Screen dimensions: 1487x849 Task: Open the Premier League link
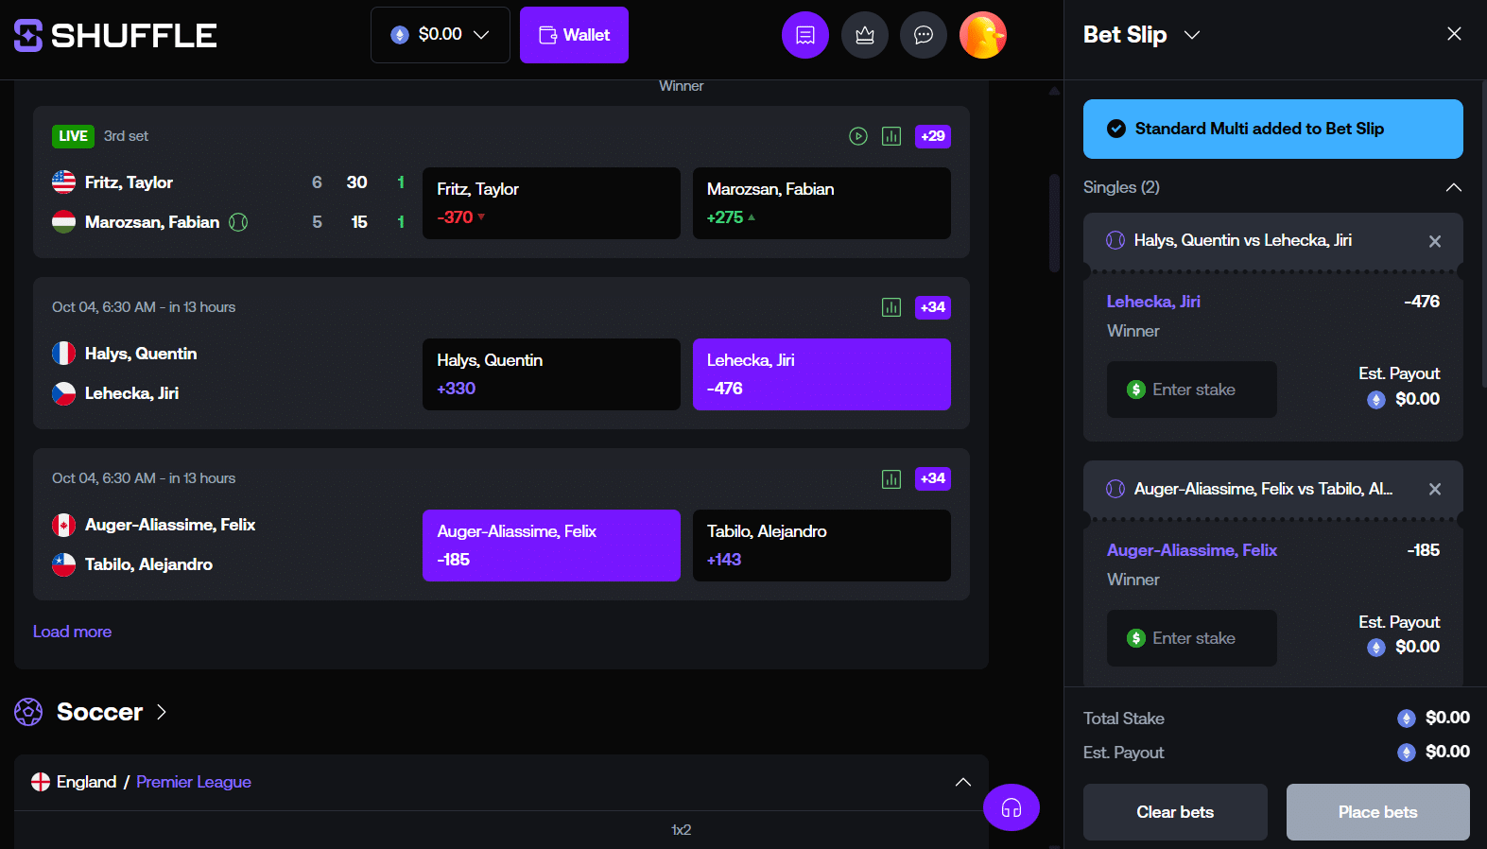click(194, 782)
